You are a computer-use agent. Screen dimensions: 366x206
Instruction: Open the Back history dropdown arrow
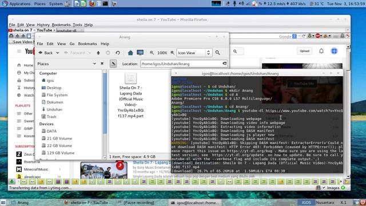[57, 53]
